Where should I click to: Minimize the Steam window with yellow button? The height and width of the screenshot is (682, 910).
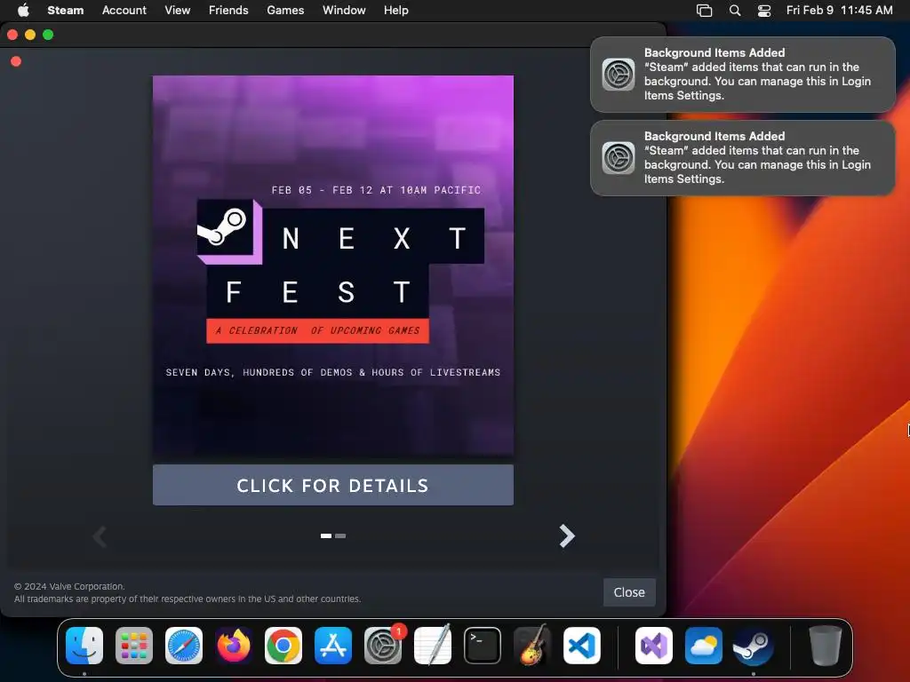[30, 35]
